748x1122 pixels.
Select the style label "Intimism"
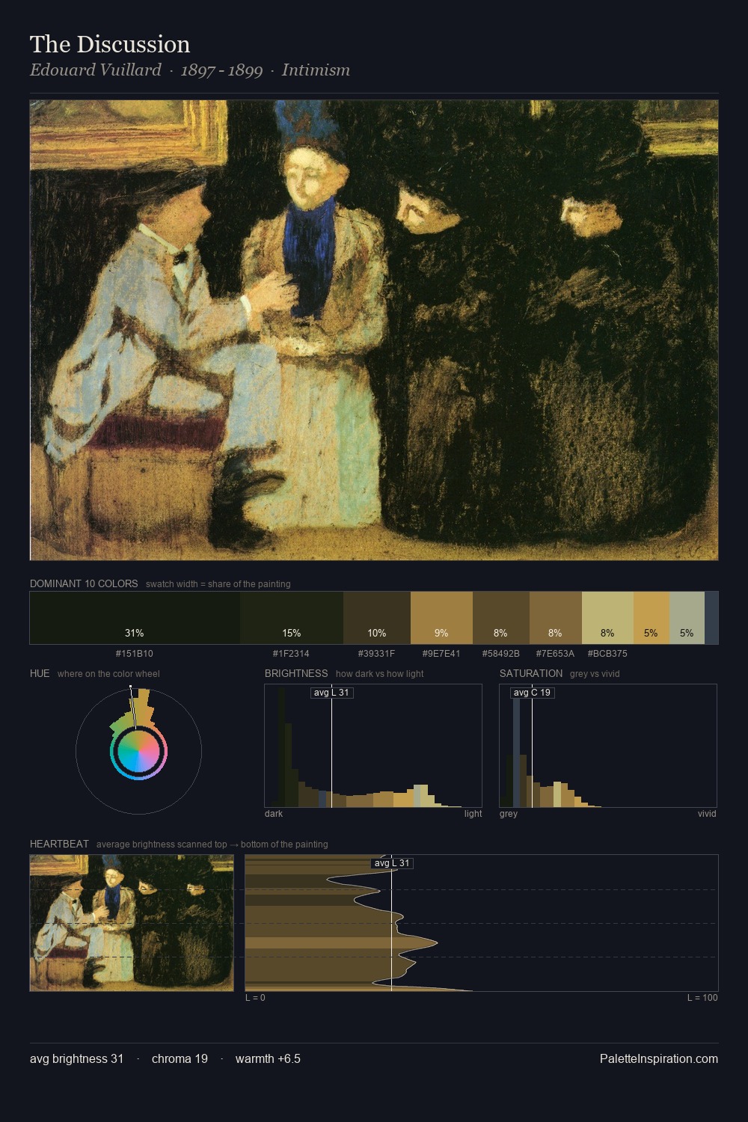(x=316, y=70)
